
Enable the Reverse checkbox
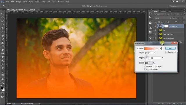click(x=145, y=66)
